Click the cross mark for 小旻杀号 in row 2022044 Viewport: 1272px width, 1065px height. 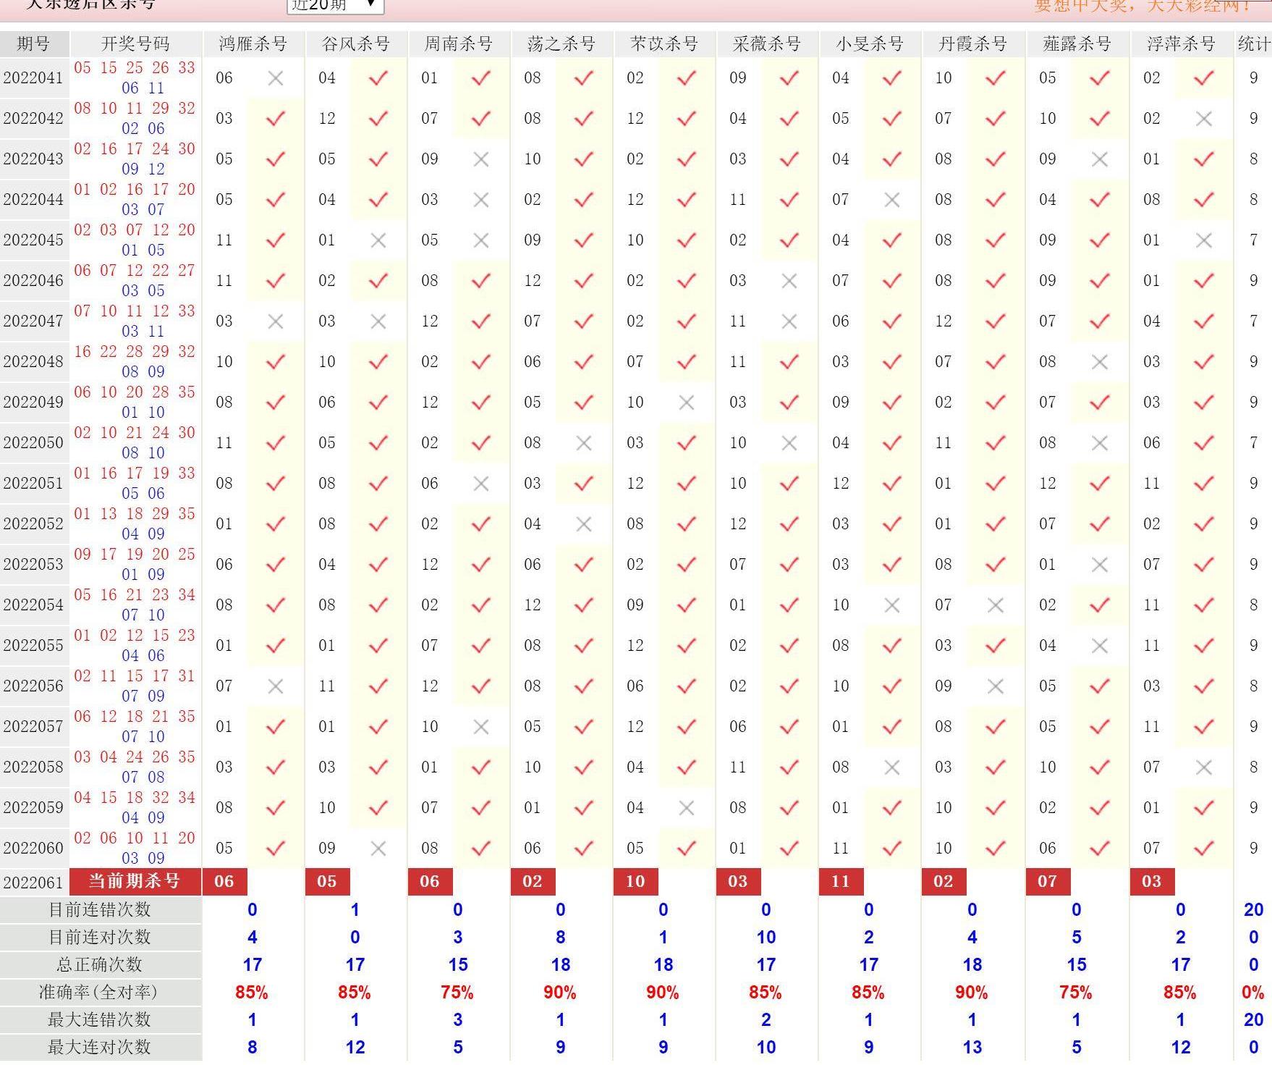point(891,200)
